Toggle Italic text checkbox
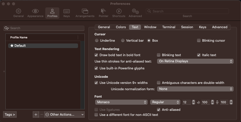The width and height of the screenshot is (241, 122). click(x=199, y=55)
